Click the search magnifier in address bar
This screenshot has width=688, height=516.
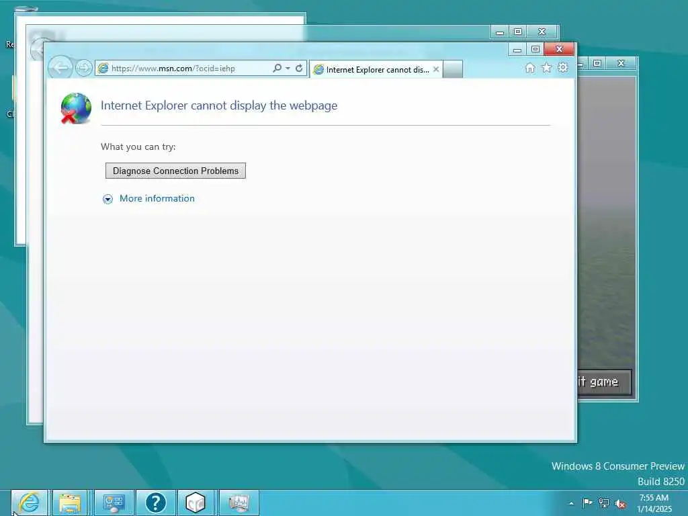click(277, 68)
